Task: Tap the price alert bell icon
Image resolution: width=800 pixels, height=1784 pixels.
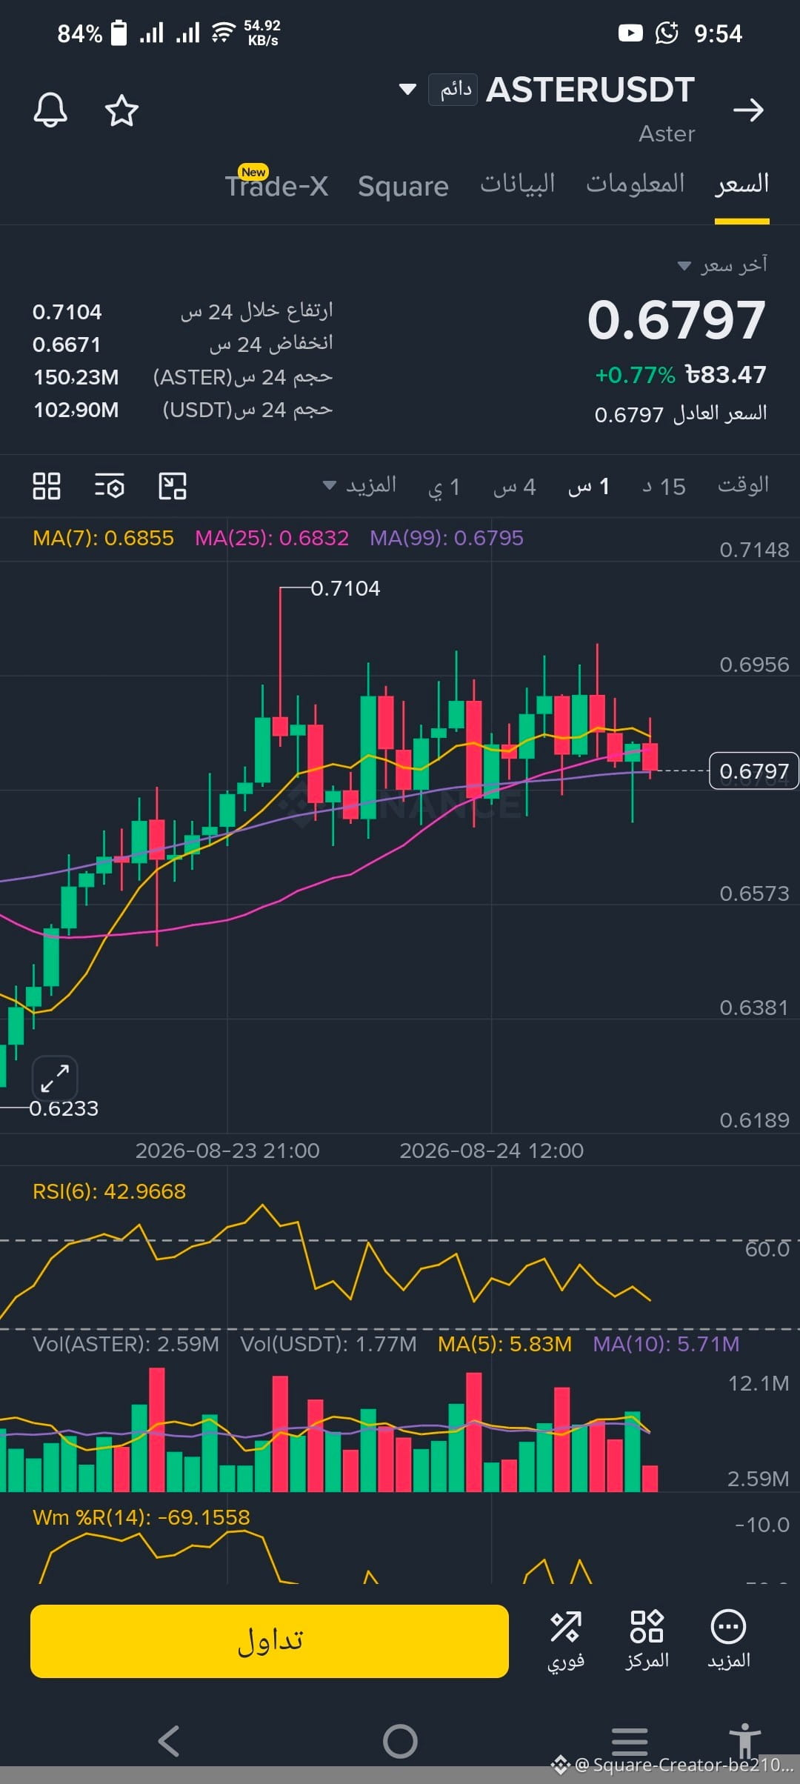Action: (50, 110)
